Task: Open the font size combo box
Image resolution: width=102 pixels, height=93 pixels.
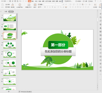Action: [x=59, y=5]
